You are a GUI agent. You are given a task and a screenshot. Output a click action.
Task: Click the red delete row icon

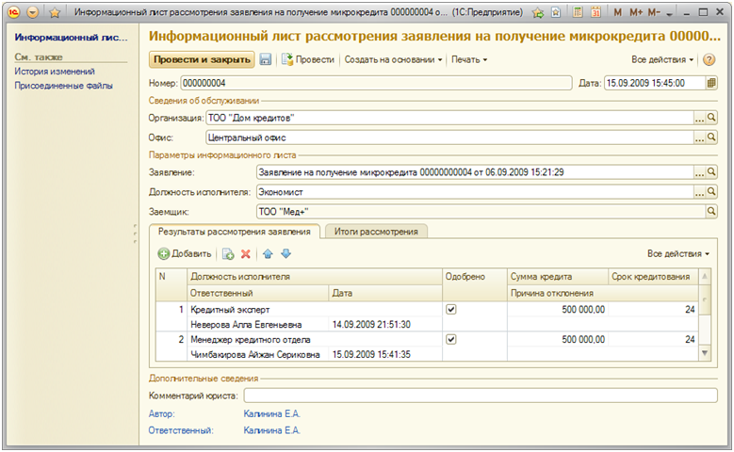(x=246, y=253)
